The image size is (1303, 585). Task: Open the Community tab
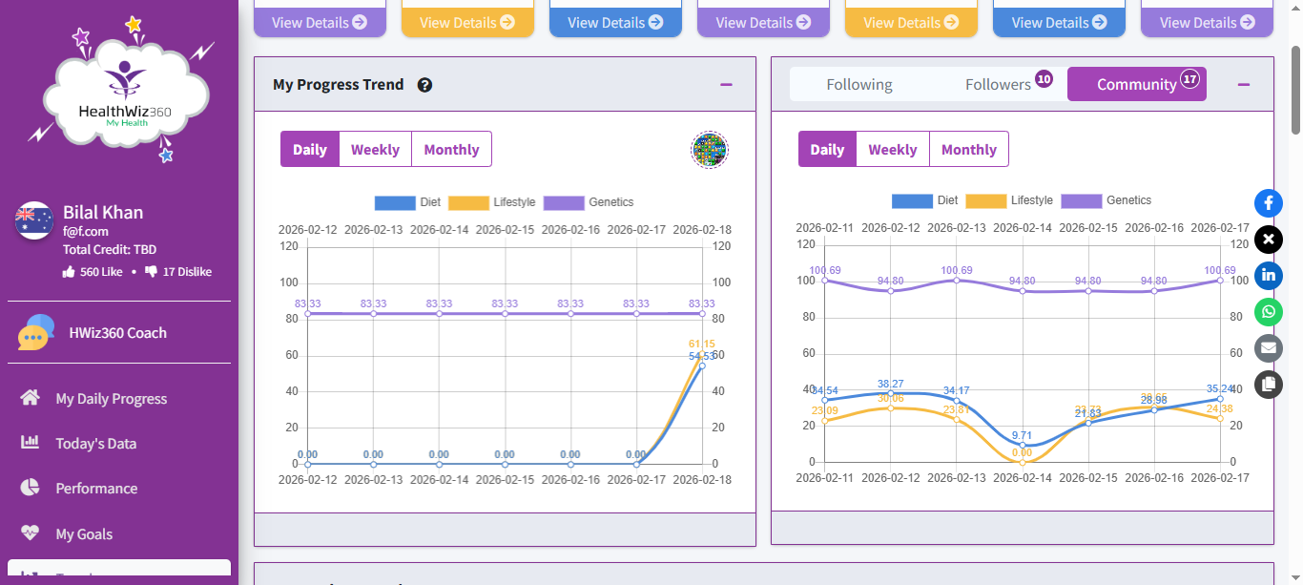tap(1137, 85)
